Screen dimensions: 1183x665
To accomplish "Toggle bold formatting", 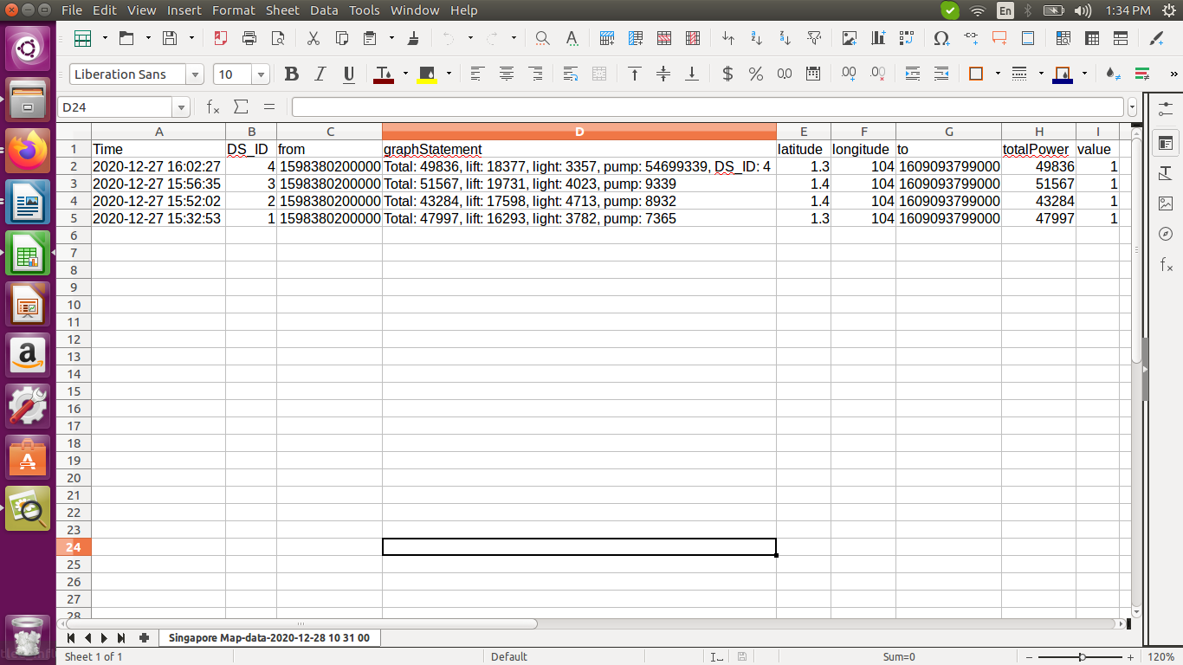I will click(x=291, y=74).
